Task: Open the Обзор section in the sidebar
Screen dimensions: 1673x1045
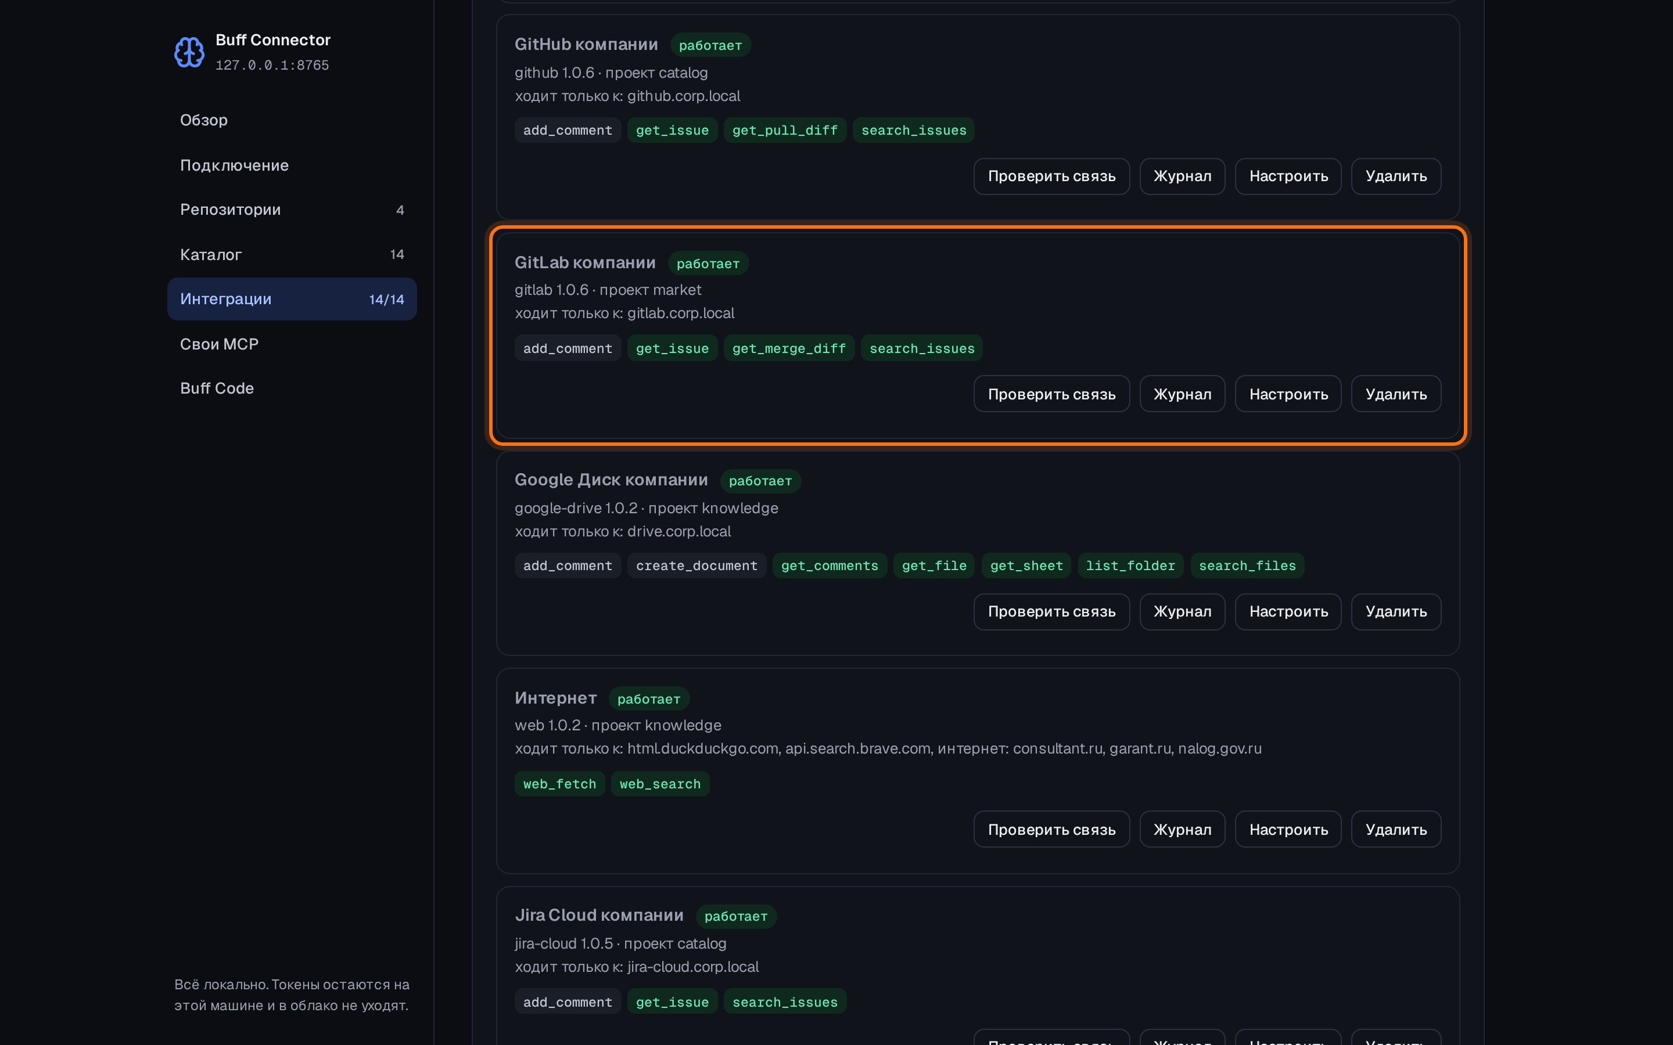Action: click(x=292, y=120)
